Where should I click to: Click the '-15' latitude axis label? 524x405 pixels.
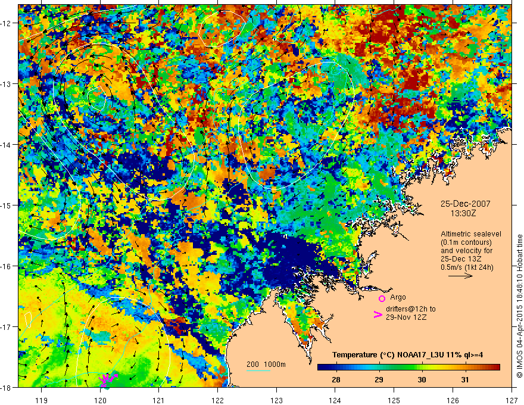coord(6,205)
